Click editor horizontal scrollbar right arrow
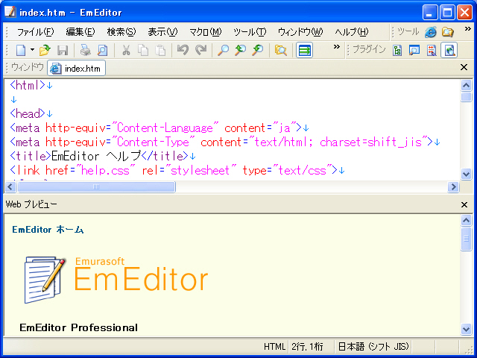The height and width of the screenshot is (358, 477). coord(453,186)
